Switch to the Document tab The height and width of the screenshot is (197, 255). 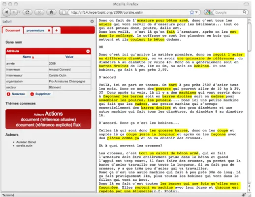(13, 30)
